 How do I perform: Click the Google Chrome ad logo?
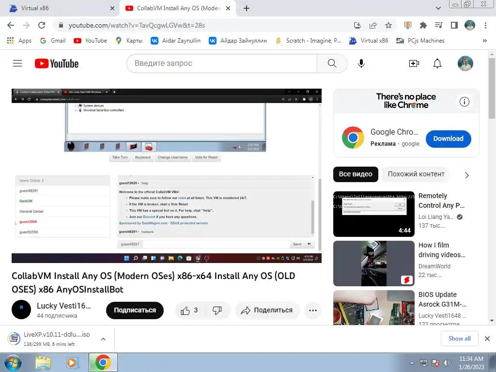click(353, 138)
